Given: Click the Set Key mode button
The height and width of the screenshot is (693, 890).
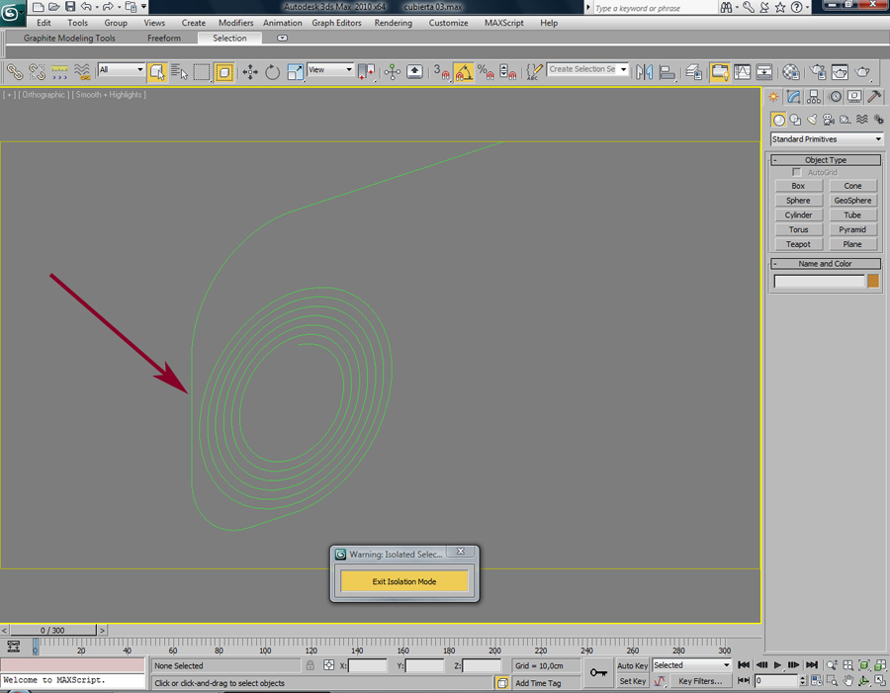Looking at the screenshot, I should [632, 681].
